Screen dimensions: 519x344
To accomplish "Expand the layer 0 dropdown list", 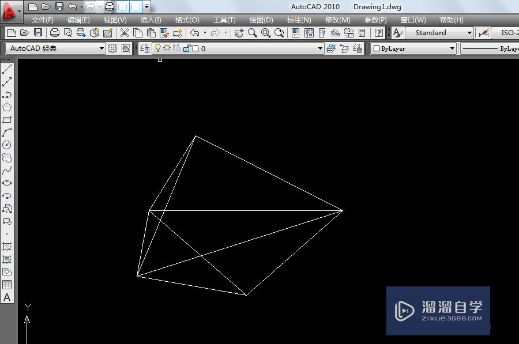I will (x=320, y=48).
